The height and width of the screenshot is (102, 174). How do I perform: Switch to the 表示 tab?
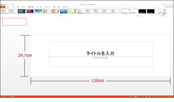pos(59,7)
